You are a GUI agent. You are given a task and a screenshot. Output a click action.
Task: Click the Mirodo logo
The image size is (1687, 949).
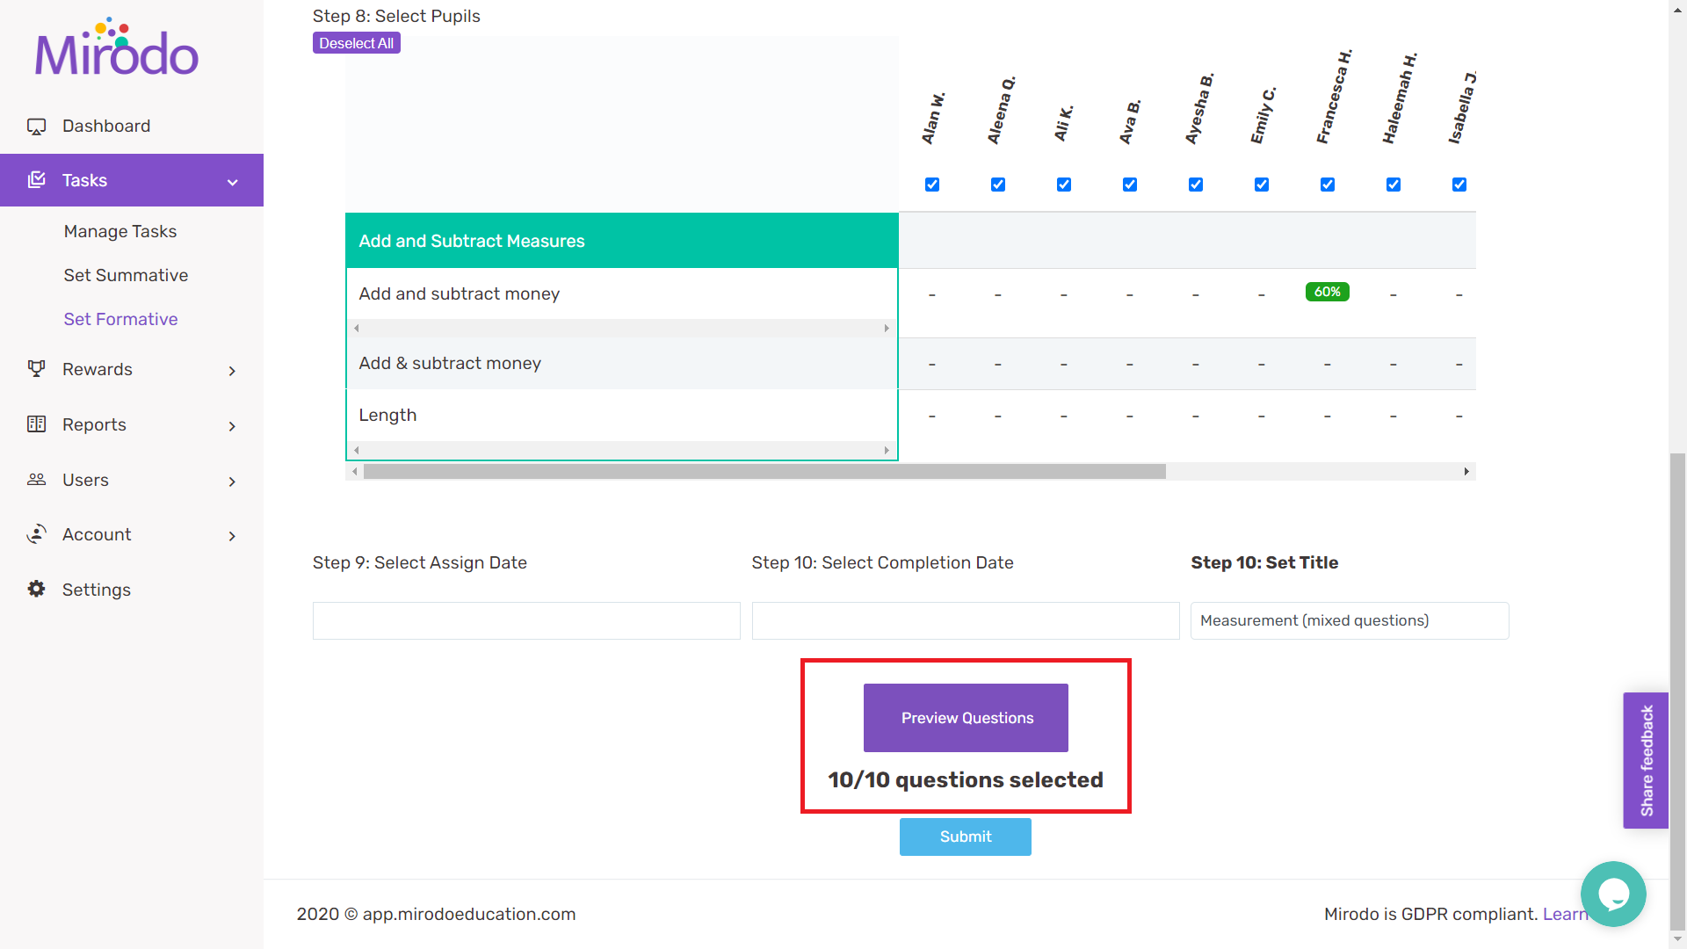coord(117,47)
